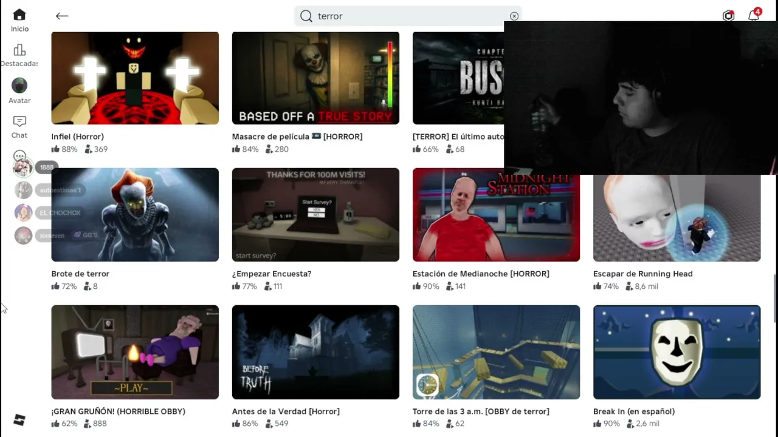The width and height of the screenshot is (778, 437).
Task: Open Escapar de Running Head thumbnail
Action: point(676,218)
